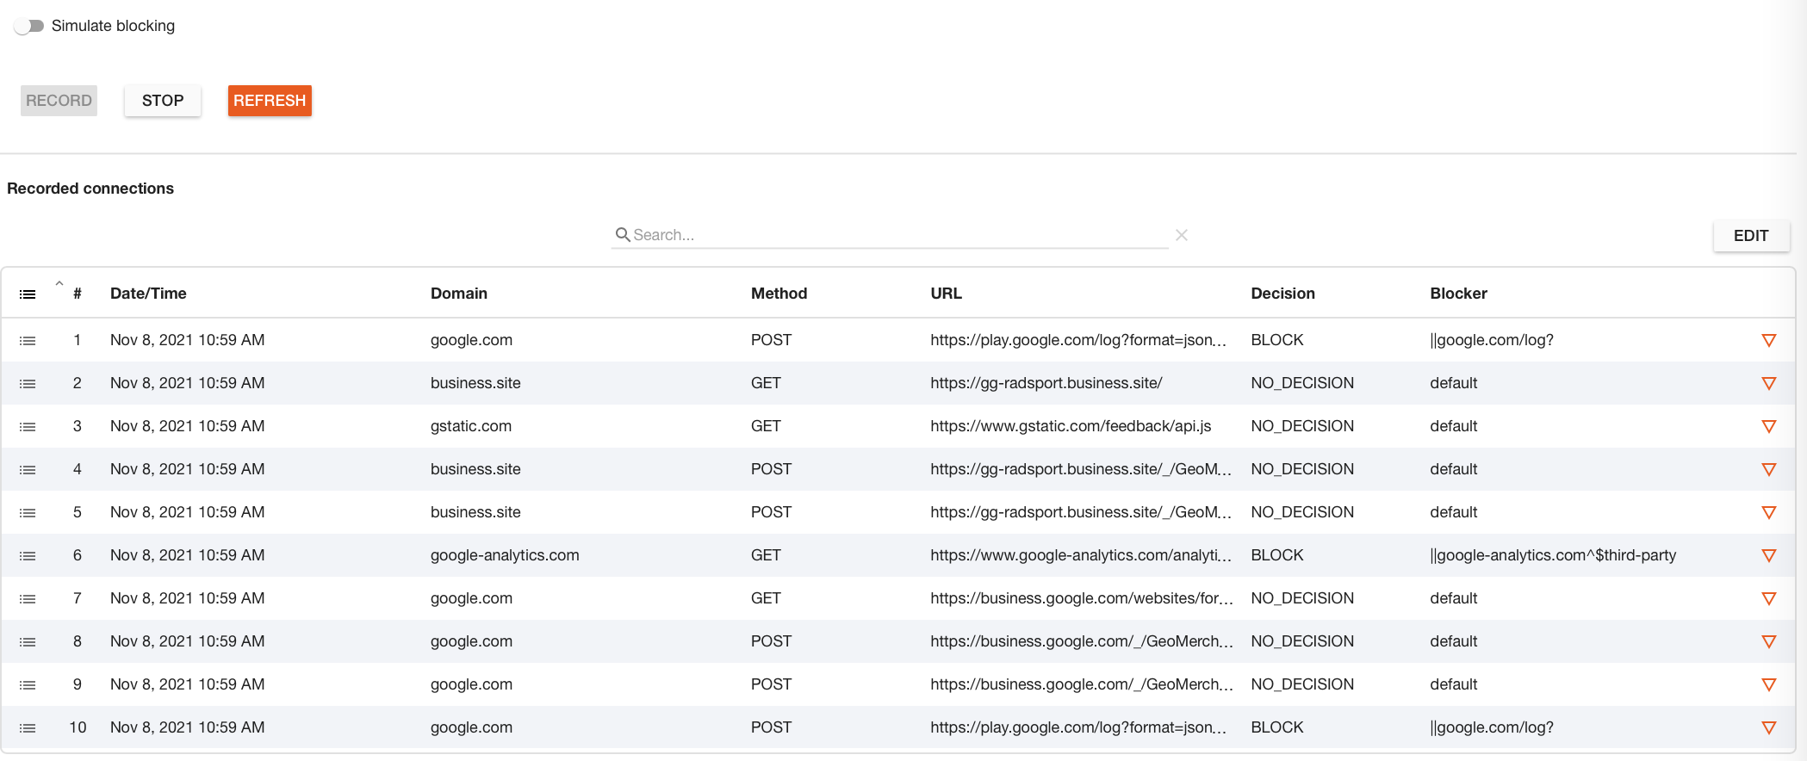
Task: Expand row 3 gstatic.com orange triangle
Action: click(1769, 427)
